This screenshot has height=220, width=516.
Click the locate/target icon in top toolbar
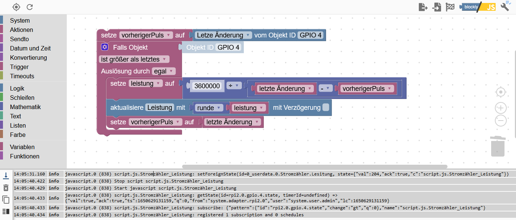tap(16, 7)
